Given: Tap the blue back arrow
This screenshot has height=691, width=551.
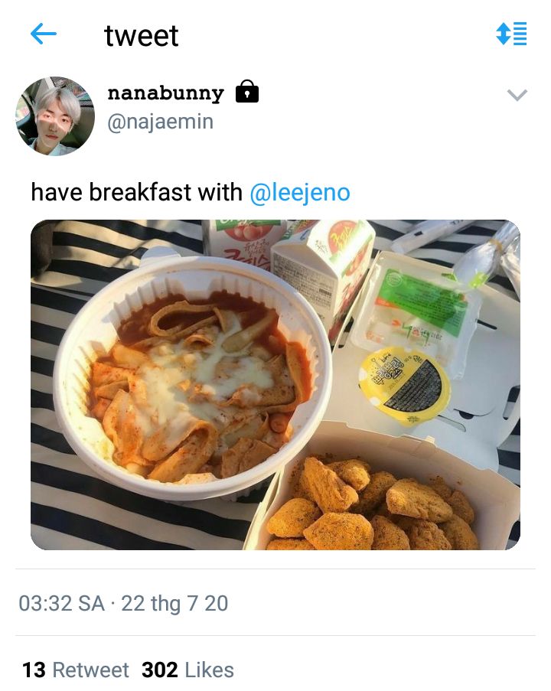Looking at the screenshot, I should click(43, 34).
